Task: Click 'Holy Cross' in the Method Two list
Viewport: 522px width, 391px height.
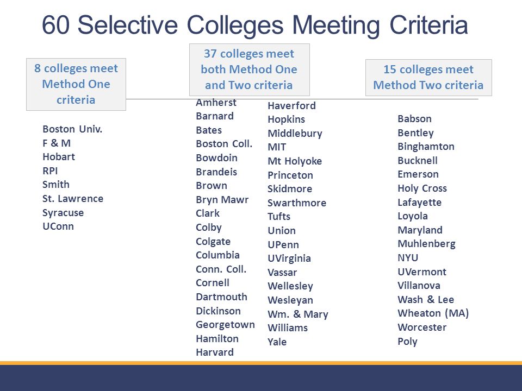Action: (422, 188)
